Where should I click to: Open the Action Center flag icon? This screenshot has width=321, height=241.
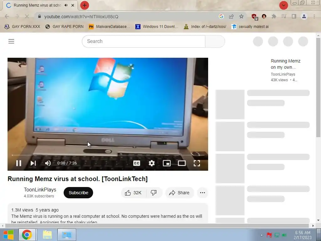click(x=269, y=235)
